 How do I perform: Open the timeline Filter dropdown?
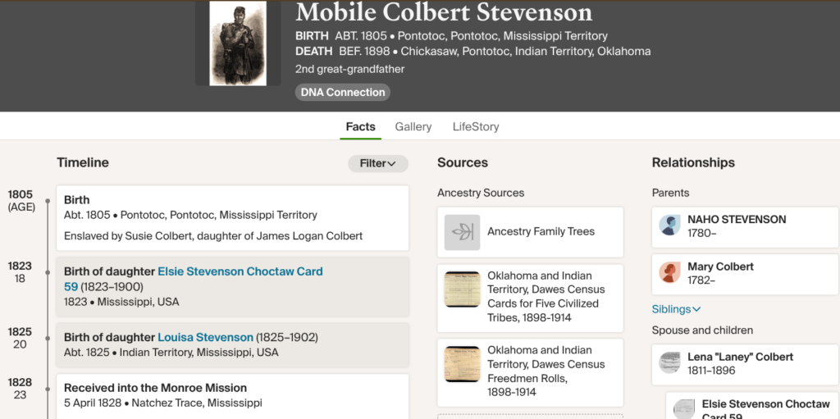[377, 163]
